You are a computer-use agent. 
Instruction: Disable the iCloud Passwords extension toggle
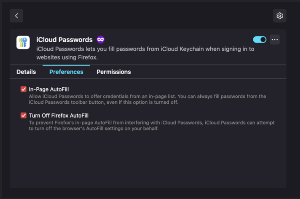[260, 40]
